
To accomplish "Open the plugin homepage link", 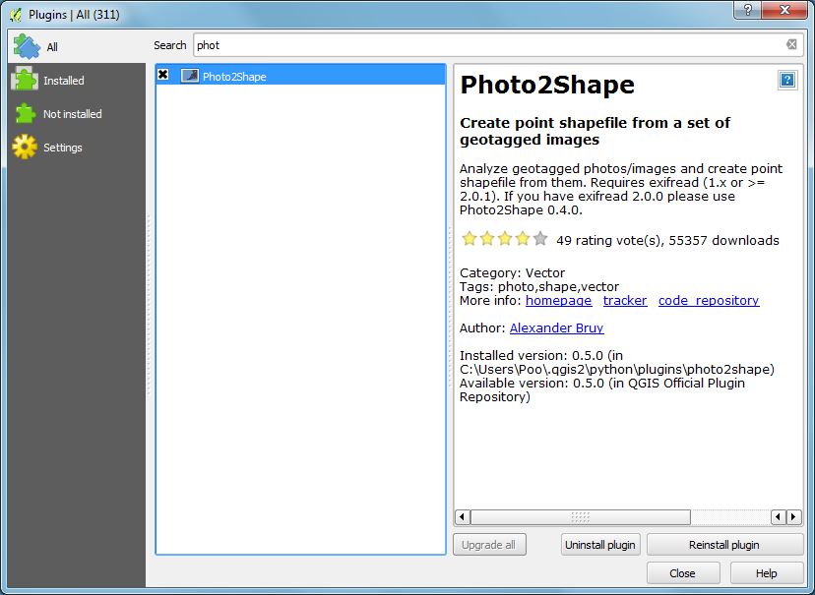I will pos(559,301).
